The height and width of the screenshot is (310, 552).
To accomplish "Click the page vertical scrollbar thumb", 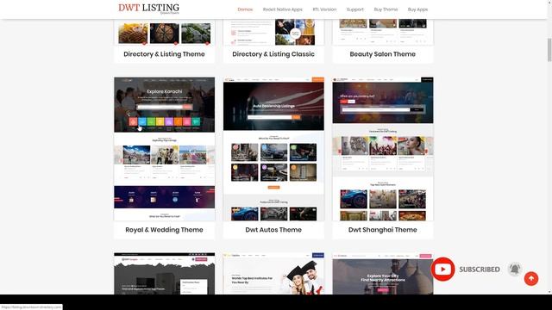I will coord(549,50).
